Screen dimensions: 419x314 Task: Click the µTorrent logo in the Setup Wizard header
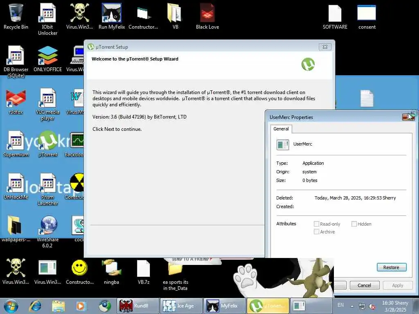point(308,64)
